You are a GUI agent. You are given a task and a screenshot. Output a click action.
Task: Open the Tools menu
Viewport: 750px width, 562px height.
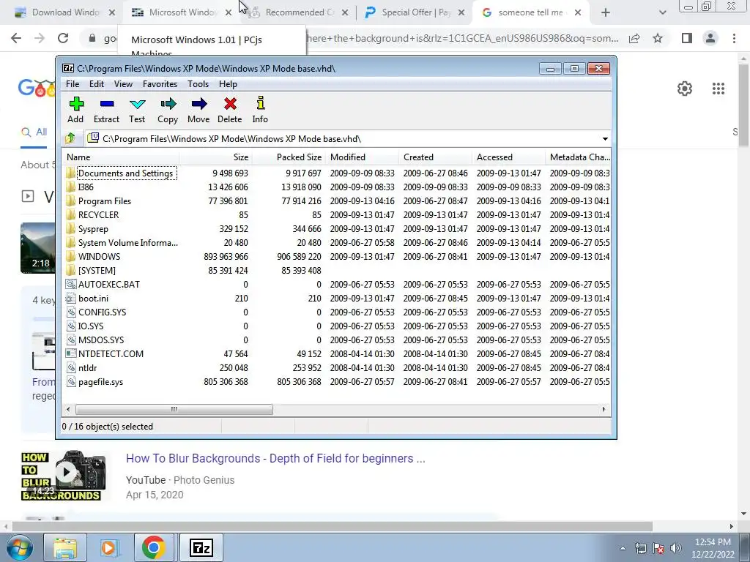point(198,84)
